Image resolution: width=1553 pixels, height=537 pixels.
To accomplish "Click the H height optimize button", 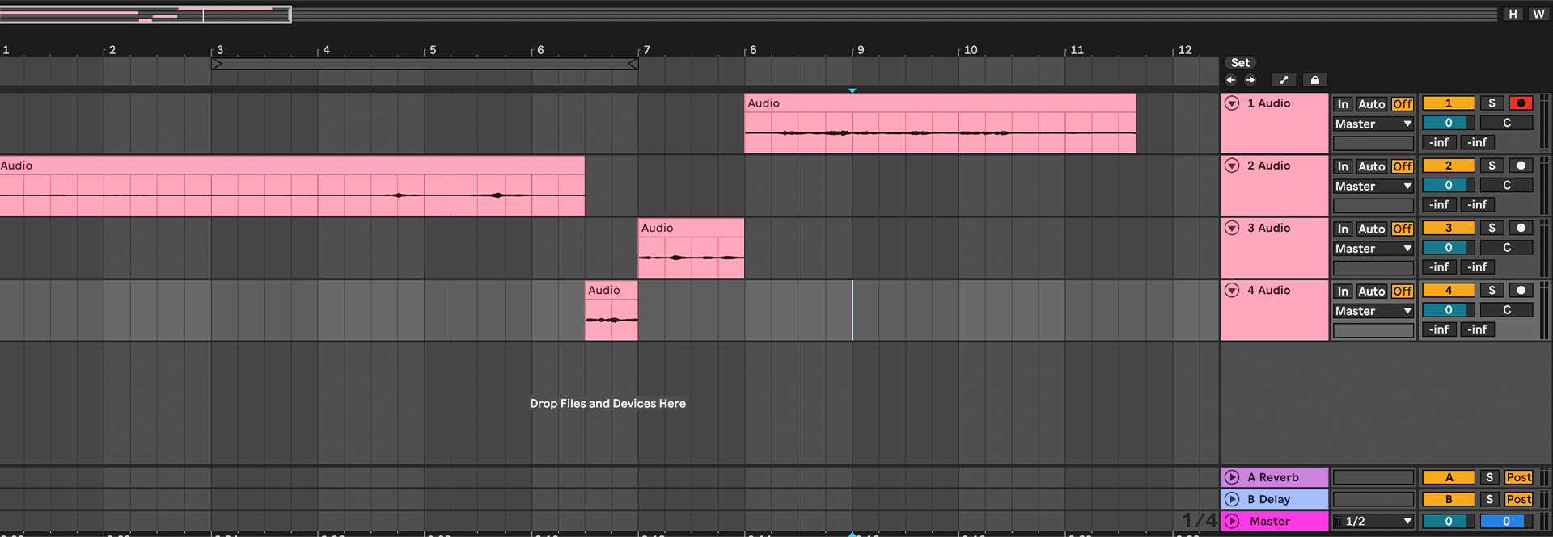I will (1513, 14).
